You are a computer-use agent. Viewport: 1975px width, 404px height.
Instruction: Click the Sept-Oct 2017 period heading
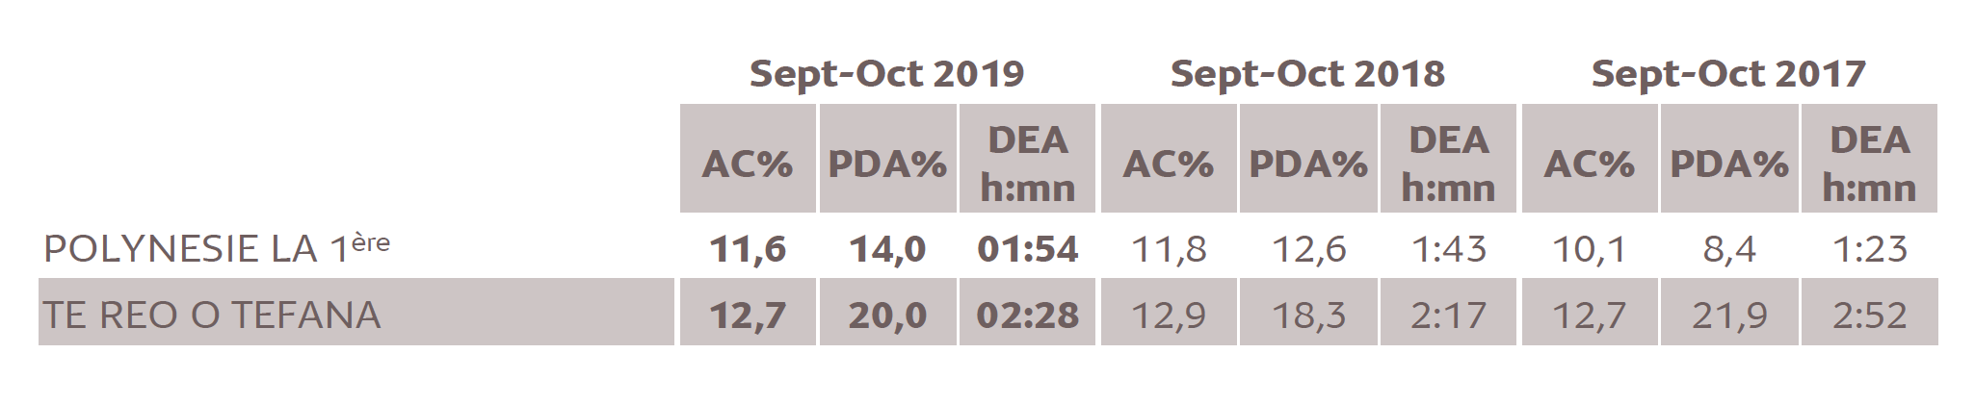pyautogui.click(x=1728, y=74)
